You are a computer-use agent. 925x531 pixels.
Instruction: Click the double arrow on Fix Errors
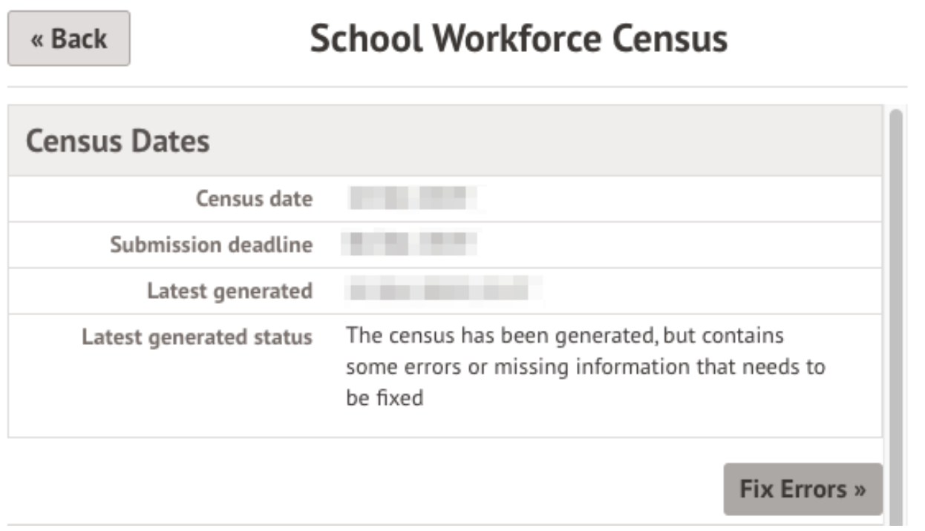coord(860,489)
